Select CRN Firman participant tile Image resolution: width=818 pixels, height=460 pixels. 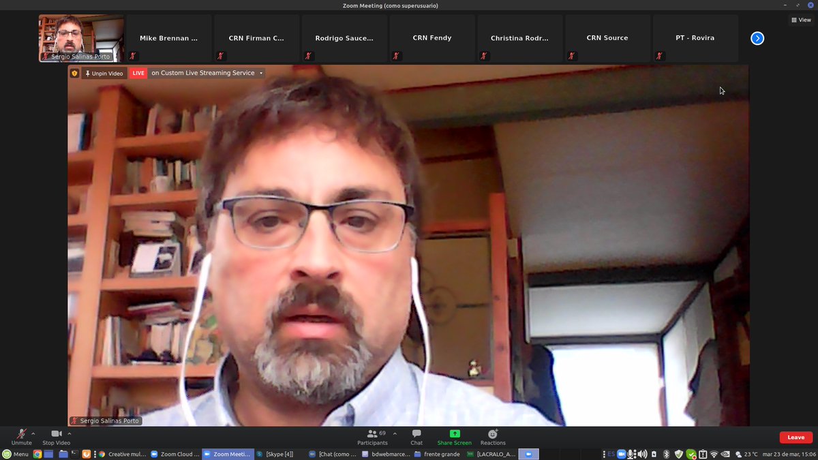tap(257, 38)
